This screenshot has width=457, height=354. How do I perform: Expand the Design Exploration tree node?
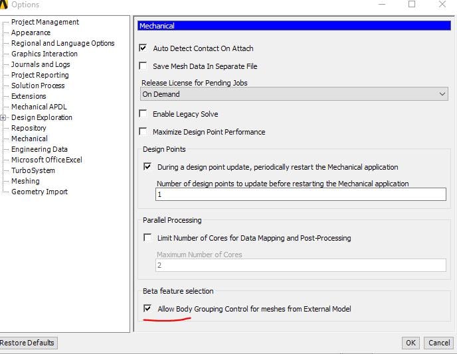(3, 117)
